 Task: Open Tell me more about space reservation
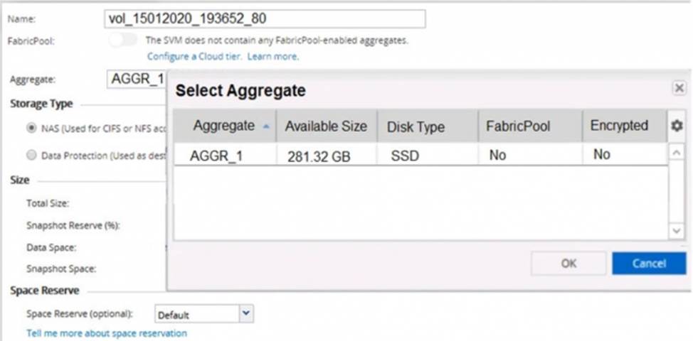coord(107,333)
